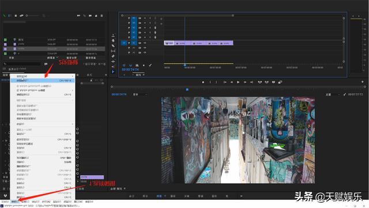Viewport: 369px width, 208px height.
Task: Choose Undo with Ctrl+Z in Edit menu
Action: pyautogui.click(x=43, y=197)
